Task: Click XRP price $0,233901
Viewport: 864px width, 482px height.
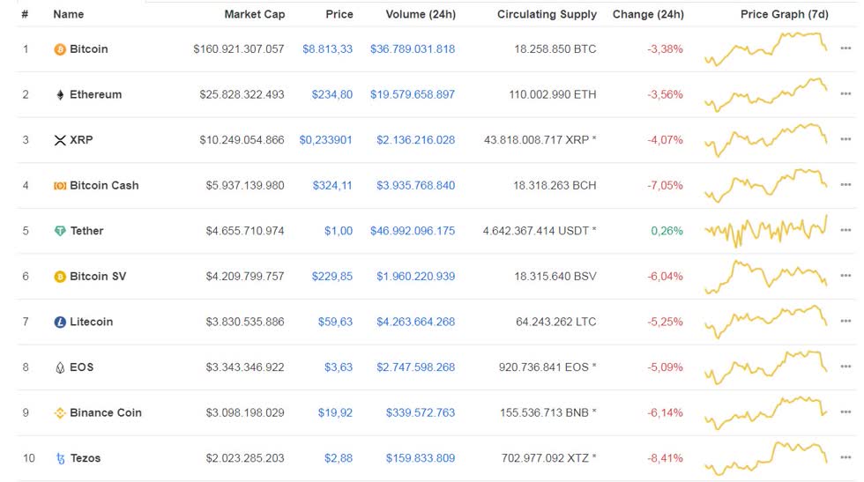Action: (x=325, y=140)
